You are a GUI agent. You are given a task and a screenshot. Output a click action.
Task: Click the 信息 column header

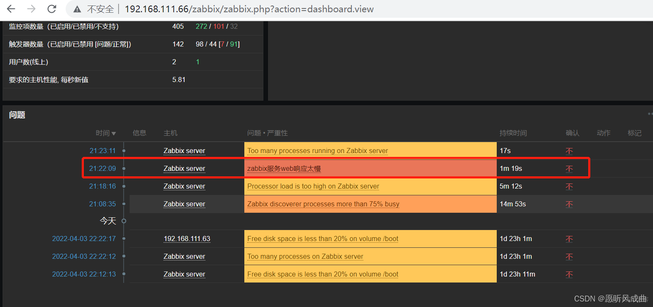(x=139, y=133)
